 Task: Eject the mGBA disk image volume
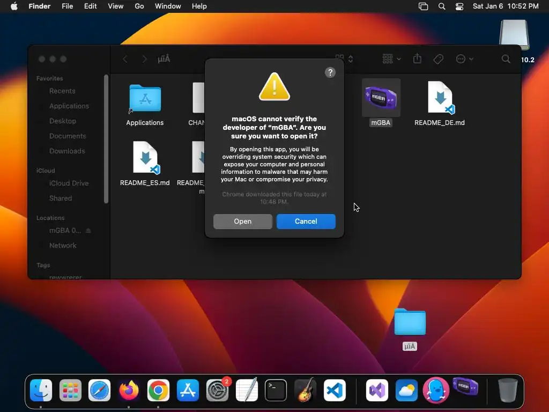[88, 231]
